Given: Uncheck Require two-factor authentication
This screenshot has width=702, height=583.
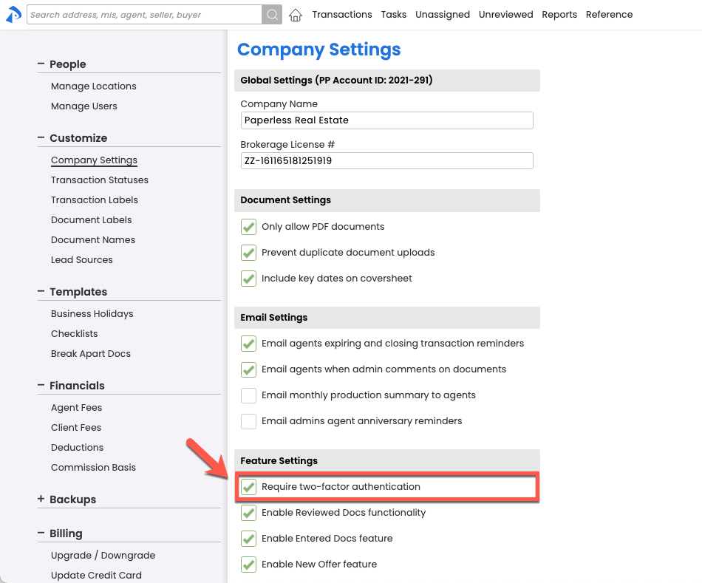Looking at the screenshot, I should [249, 487].
